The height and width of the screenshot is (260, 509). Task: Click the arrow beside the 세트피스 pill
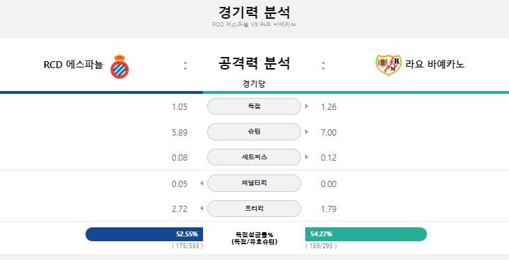coord(307,157)
